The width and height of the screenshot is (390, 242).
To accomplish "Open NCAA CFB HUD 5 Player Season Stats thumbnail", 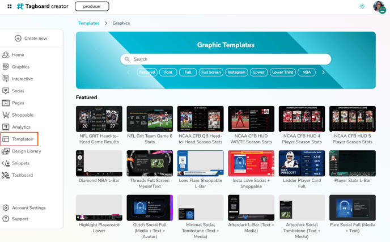I will tap(353, 119).
